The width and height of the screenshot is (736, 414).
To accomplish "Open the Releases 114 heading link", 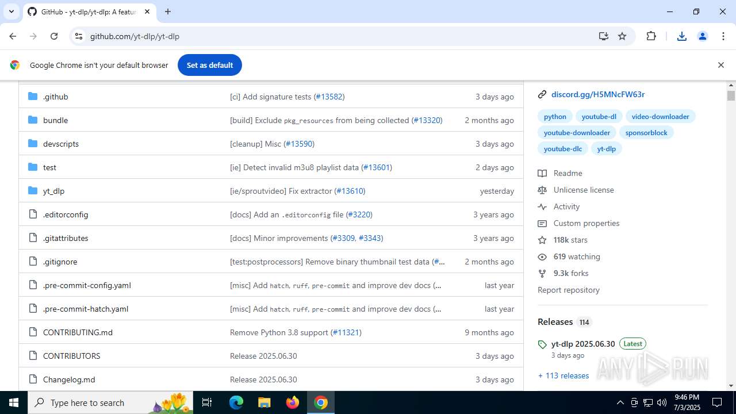I will pos(564,321).
